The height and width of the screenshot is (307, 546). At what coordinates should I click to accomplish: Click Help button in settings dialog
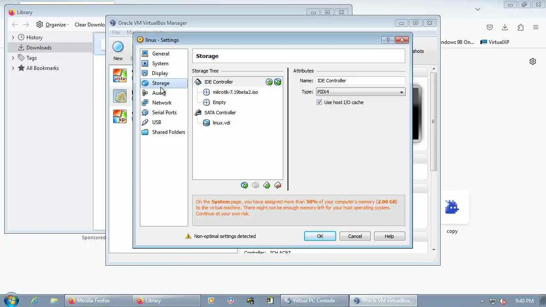tap(389, 236)
